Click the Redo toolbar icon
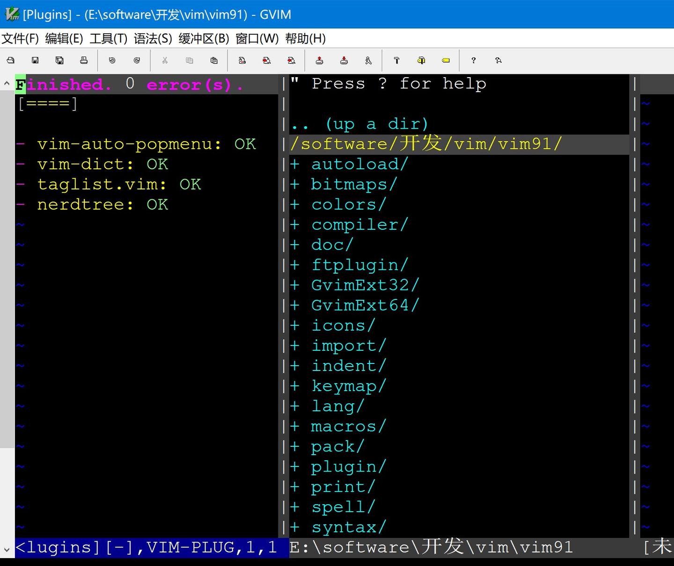 pos(136,60)
